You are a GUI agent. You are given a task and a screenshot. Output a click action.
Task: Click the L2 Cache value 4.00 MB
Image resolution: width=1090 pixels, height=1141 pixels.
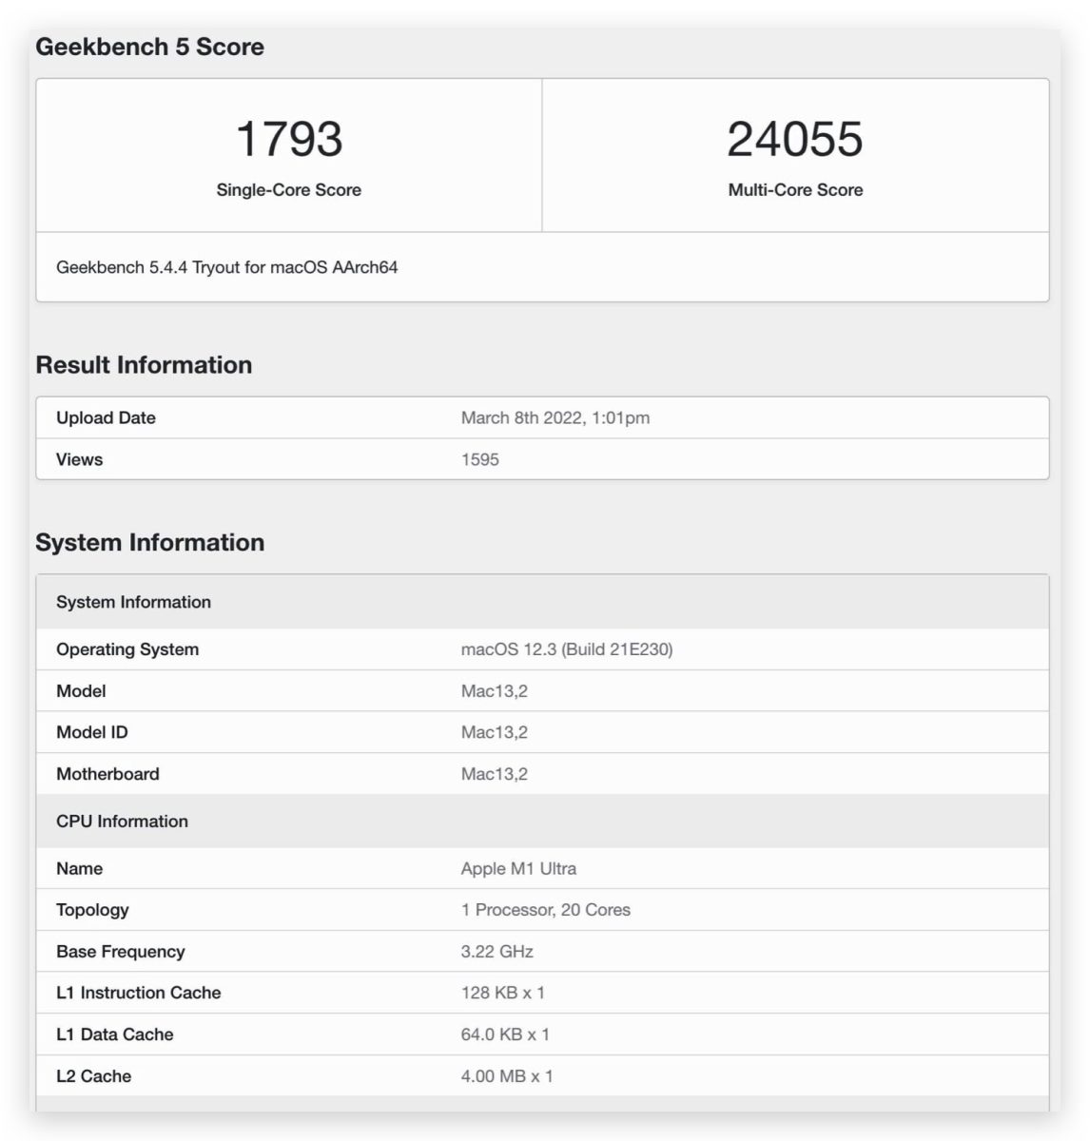(506, 1076)
